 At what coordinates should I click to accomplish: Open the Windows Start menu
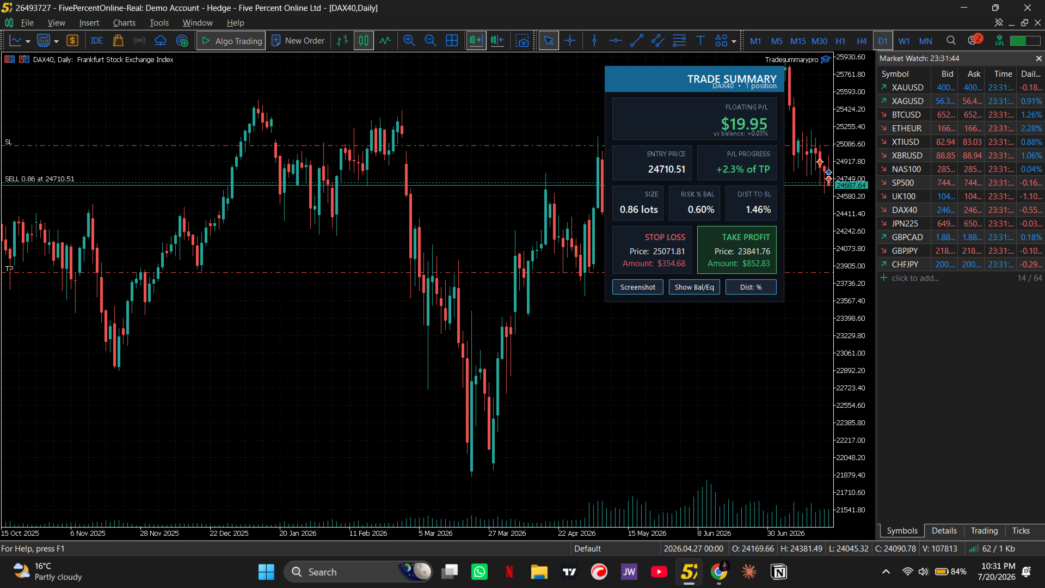(x=266, y=572)
